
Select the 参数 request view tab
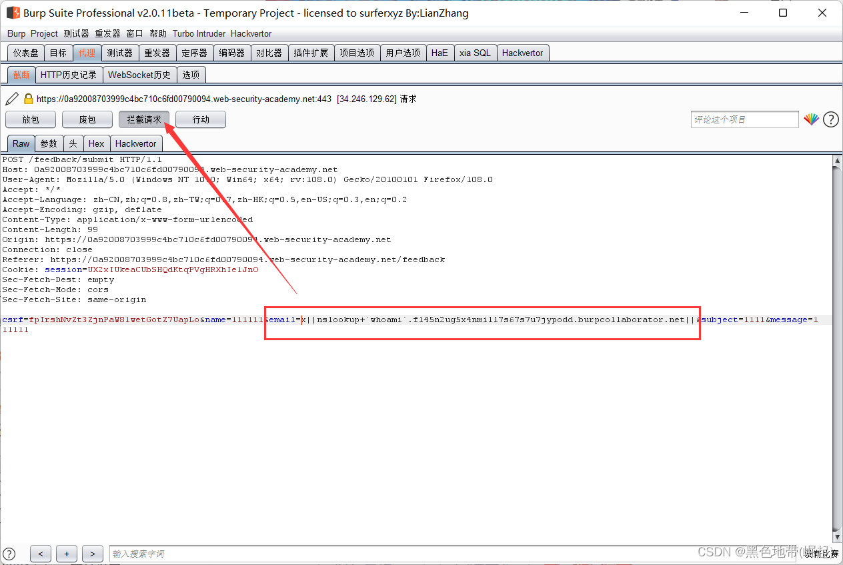pos(49,143)
